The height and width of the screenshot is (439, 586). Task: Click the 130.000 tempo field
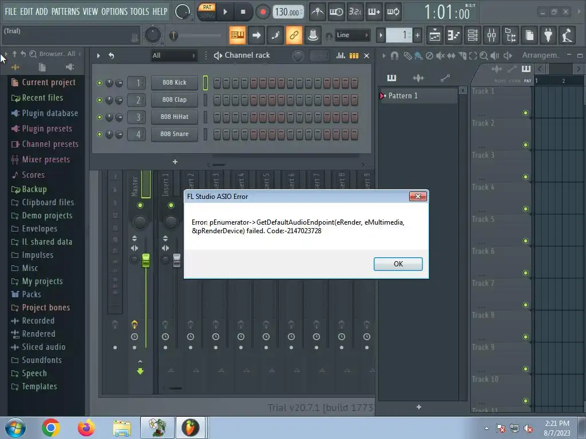pos(288,13)
